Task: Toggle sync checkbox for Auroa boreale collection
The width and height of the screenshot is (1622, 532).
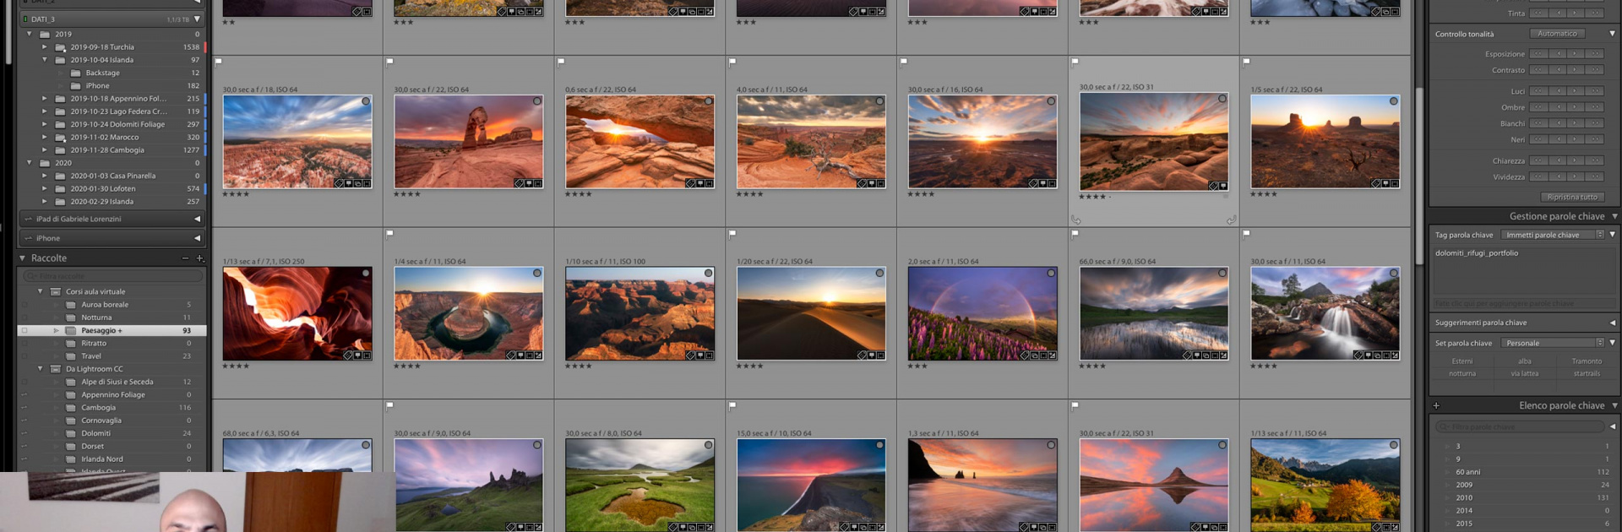Action: (24, 305)
